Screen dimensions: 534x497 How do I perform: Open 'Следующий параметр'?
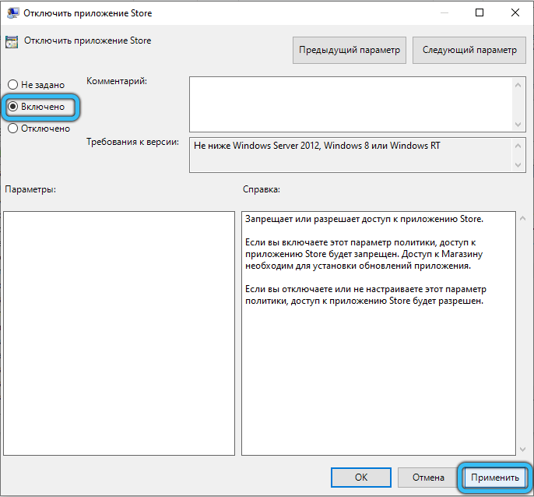469,50
